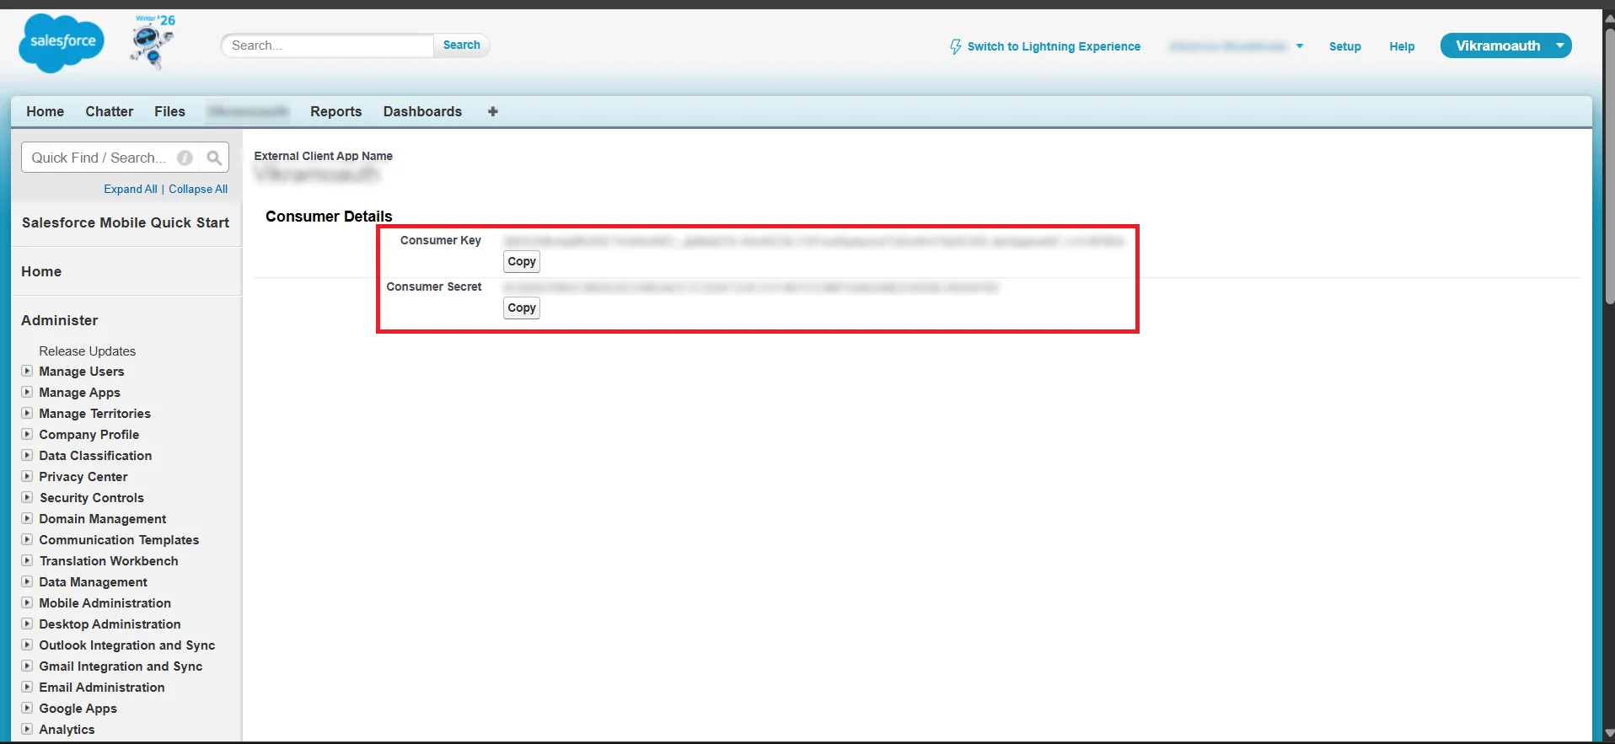Expand the Mobile Administration node
The width and height of the screenshot is (1615, 744).
pyautogui.click(x=27, y=602)
